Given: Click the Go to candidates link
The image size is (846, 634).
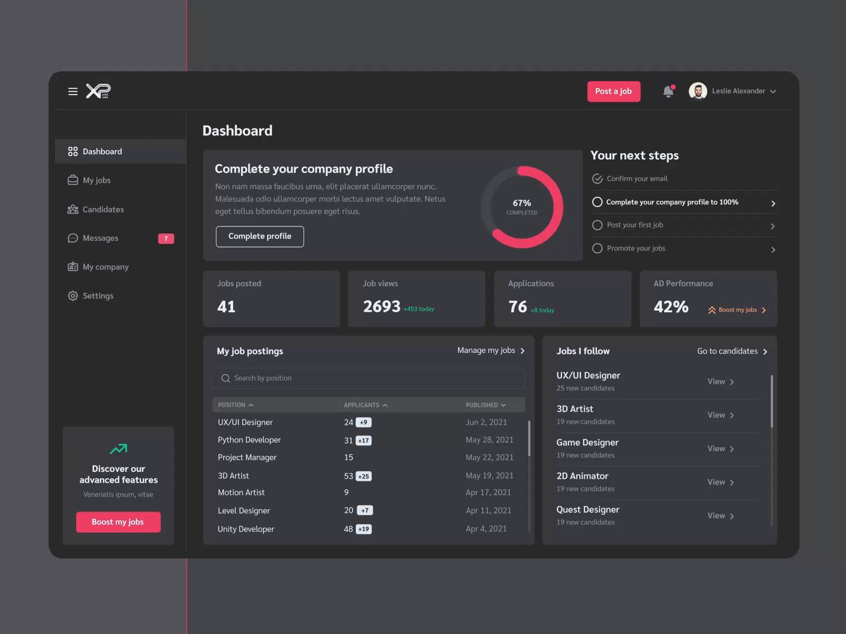Looking at the screenshot, I should click(x=732, y=351).
